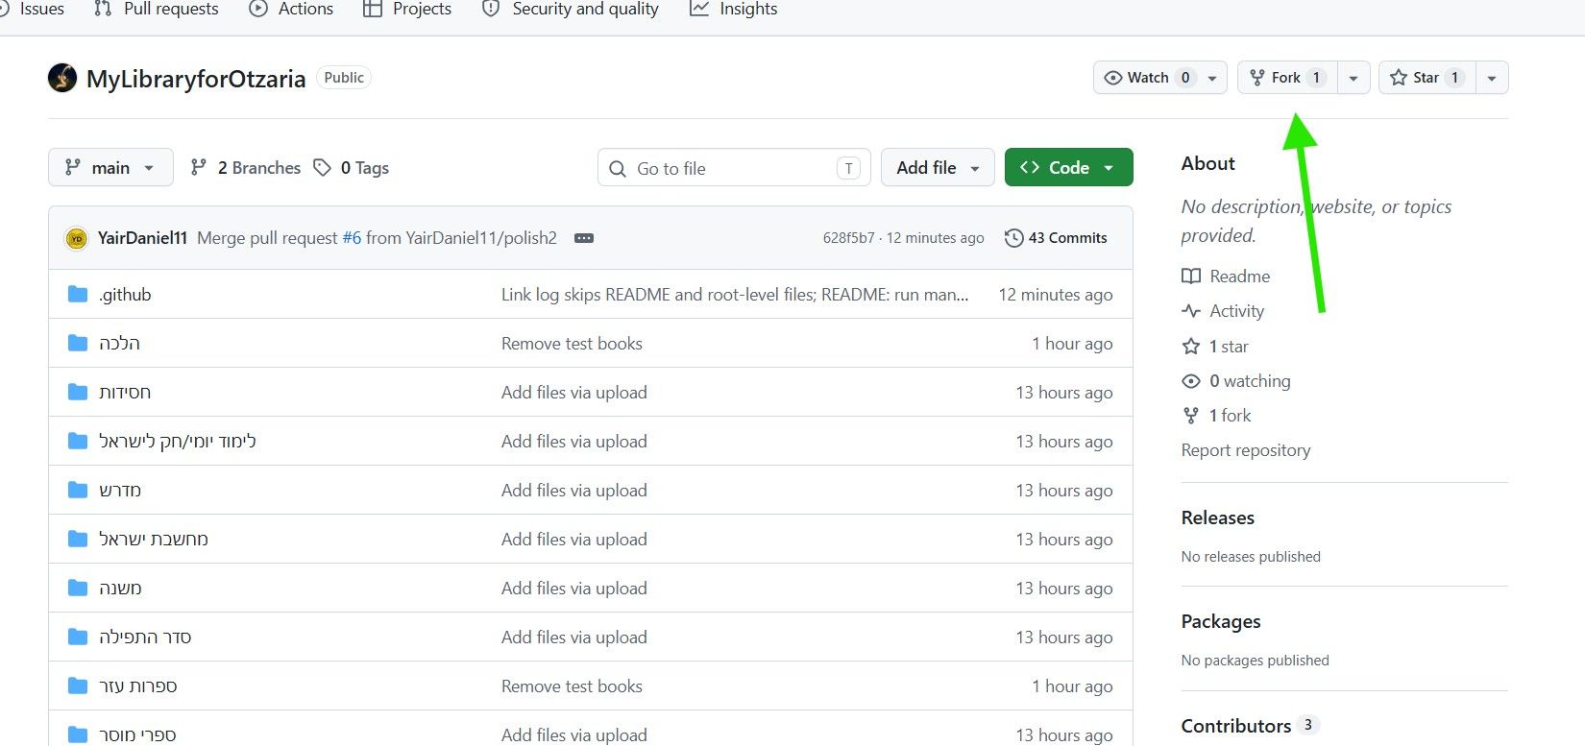Screen dimensions: 1585x746
Task: Focus the Go to file search field
Action: click(x=734, y=168)
